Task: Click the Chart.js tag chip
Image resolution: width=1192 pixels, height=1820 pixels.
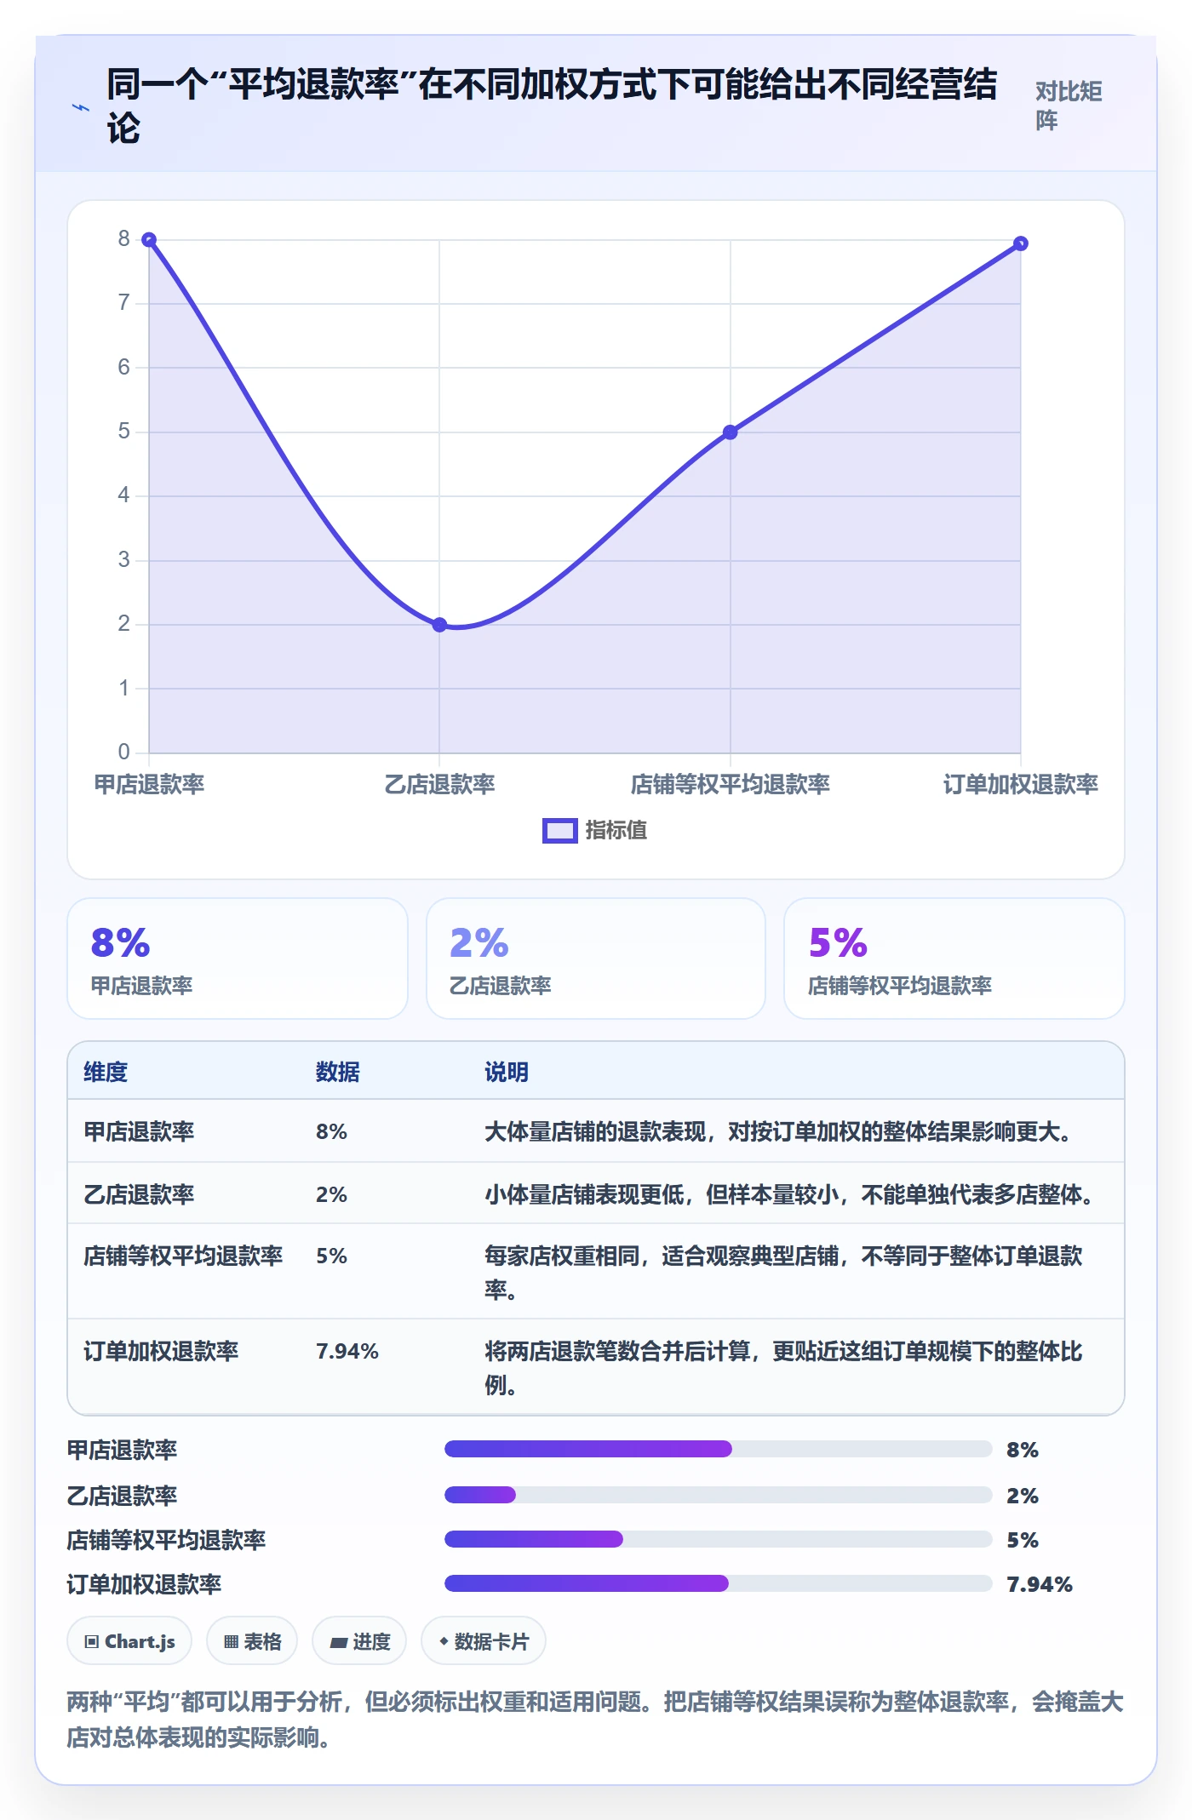Action: tap(129, 1641)
